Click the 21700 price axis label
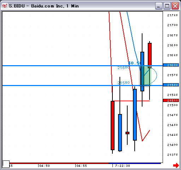The image size is (181, 170). [173, 25]
